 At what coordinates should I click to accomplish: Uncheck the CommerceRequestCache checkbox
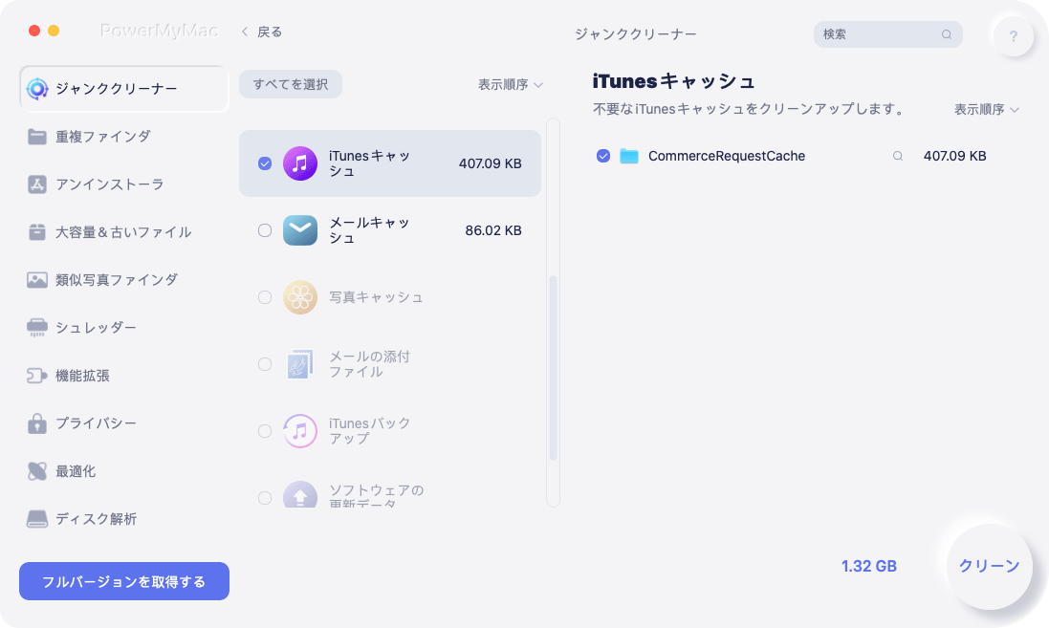click(603, 156)
